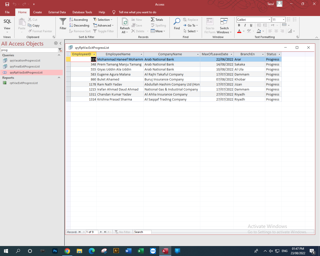Open EmployeeID column filter arrow
The height and width of the screenshot is (256, 320).
(94, 54)
